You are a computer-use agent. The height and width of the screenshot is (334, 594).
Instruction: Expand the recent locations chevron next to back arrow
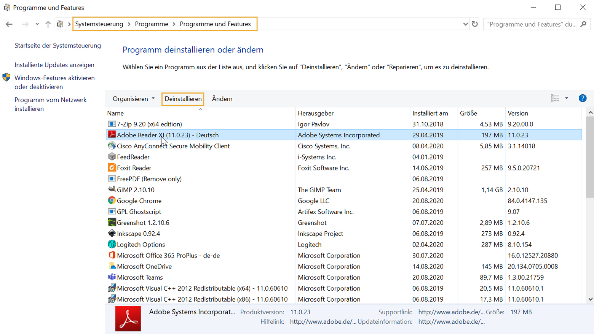[x=37, y=24]
